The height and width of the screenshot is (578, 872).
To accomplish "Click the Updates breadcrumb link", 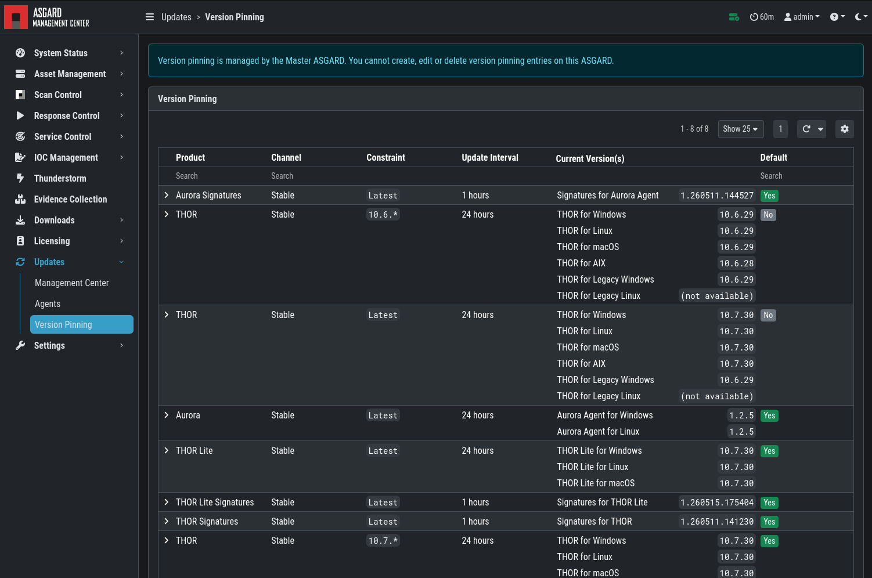I will pyautogui.click(x=176, y=17).
